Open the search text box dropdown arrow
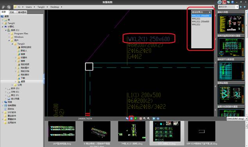The width and height of the screenshot is (248, 147). [237, 7]
